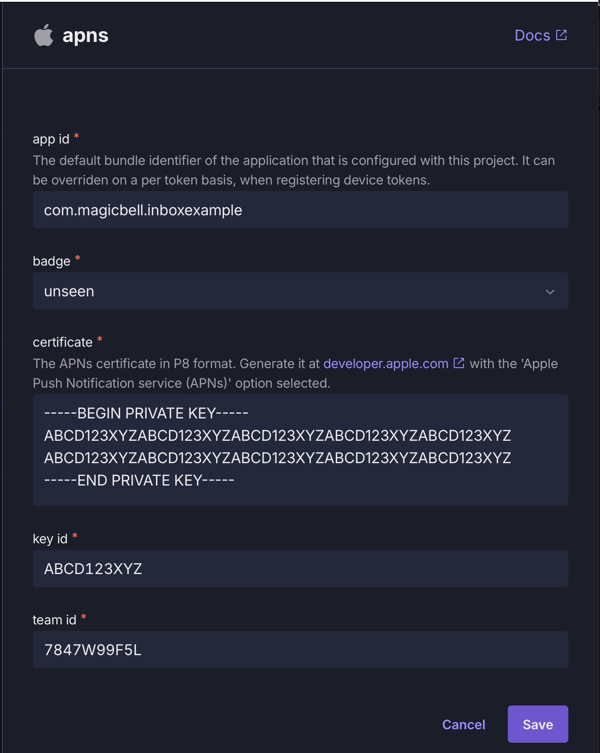Open the developer.apple.com link

[x=386, y=363]
